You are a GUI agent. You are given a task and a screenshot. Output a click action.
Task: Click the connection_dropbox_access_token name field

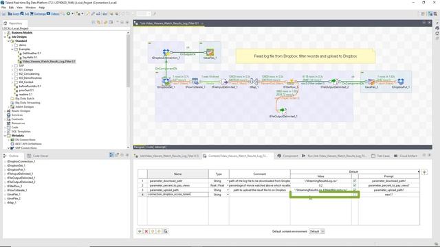178,194
